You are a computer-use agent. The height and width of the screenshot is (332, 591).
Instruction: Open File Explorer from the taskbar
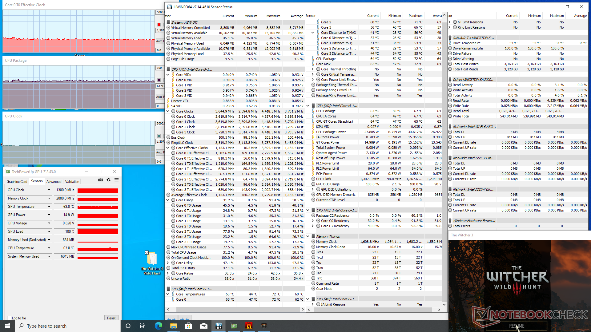tap(173, 326)
